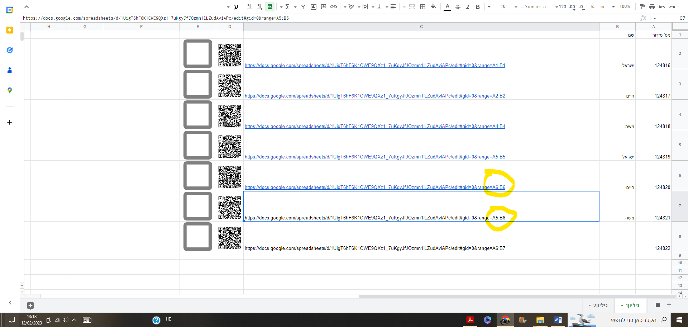Open the all sheets list
The image size is (688, 327).
tap(658, 305)
